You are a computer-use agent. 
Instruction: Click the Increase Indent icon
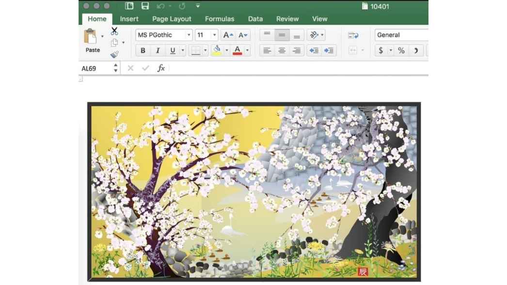(329, 50)
